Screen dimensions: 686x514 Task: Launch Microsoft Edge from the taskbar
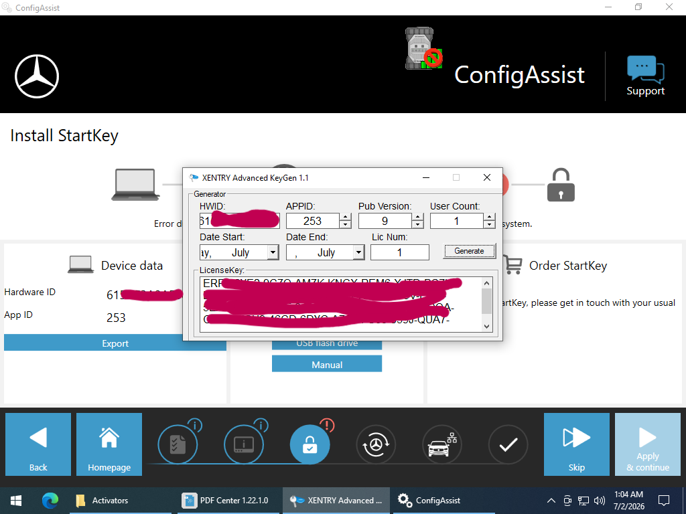tap(50, 501)
